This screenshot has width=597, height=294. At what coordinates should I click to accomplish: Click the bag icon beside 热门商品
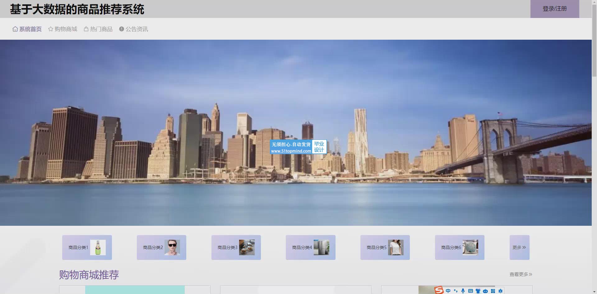[x=86, y=29]
